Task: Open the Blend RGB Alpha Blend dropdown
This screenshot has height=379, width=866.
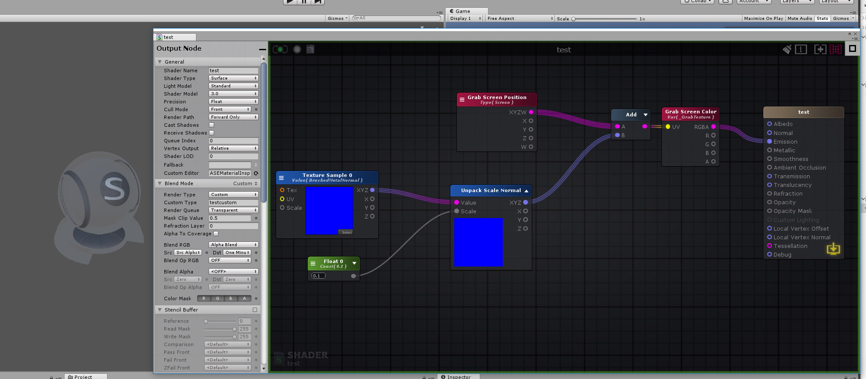Action: (234, 245)
